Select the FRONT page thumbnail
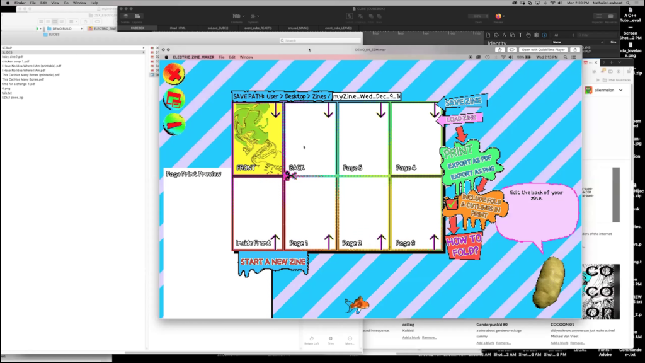 258,138
